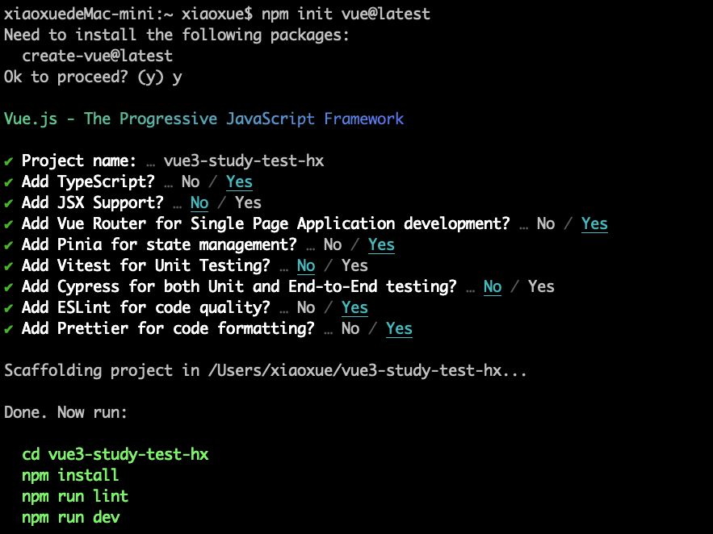The image size is (713, 534).
Task: Click the checkmark next to Add JSX Support
Action: (x=8, y=203)
